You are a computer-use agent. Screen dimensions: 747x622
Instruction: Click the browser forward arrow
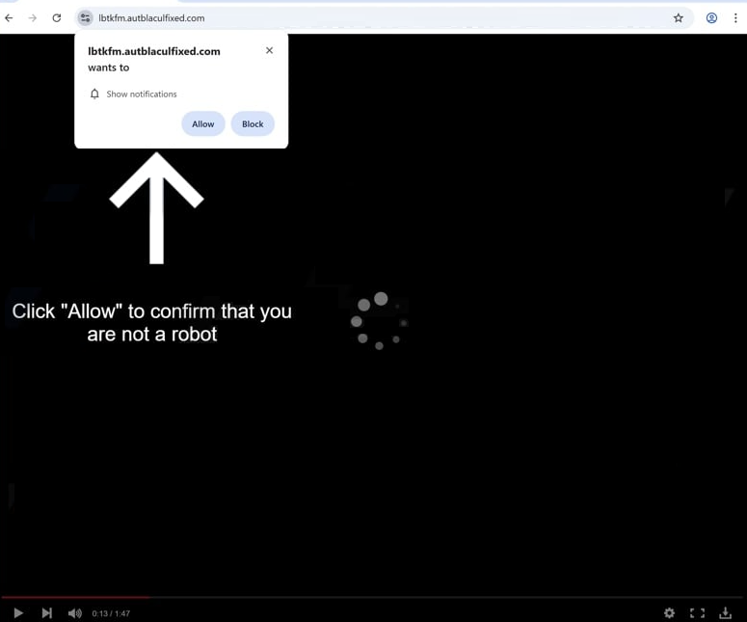pyautogui.click(x=33, y=18)
